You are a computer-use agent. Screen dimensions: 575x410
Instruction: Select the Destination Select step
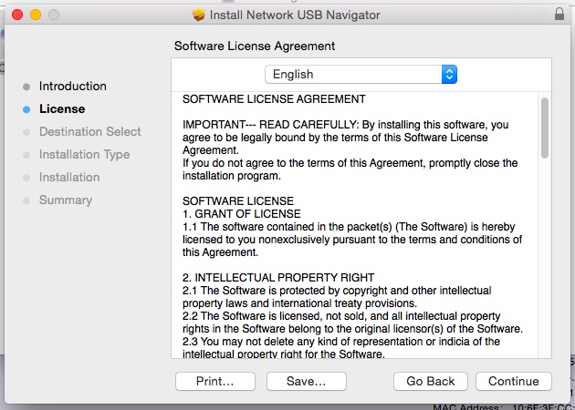pyautogui.click(x=89, y=131)
